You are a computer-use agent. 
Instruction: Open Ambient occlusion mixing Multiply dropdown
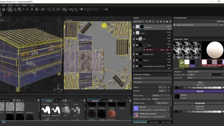pyautogui.click(x=161, y=99)
